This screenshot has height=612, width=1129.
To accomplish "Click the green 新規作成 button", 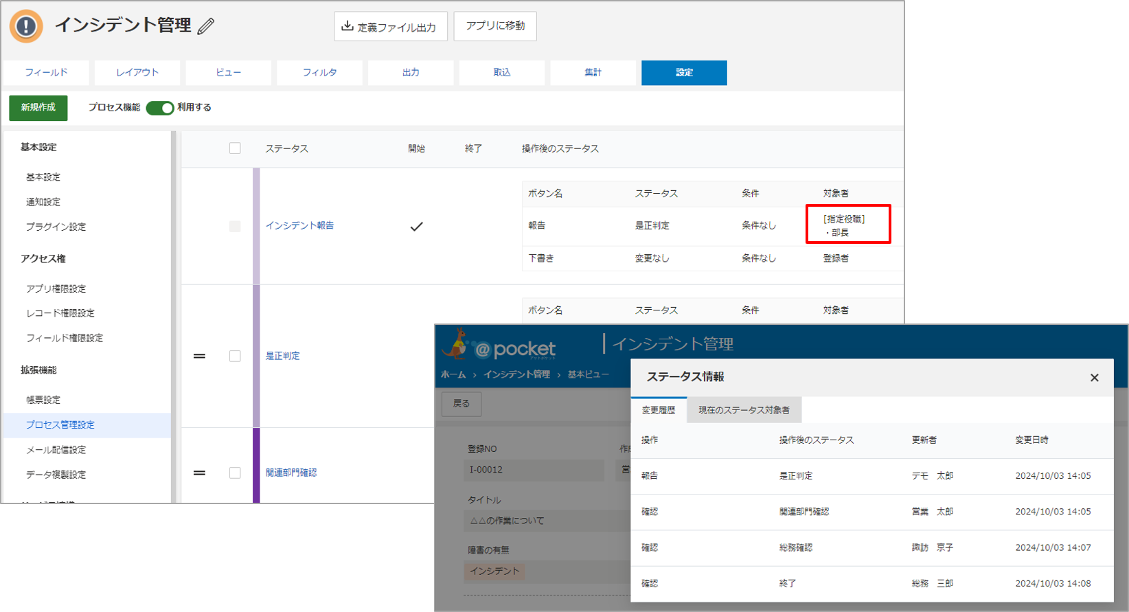I will 38,108.
